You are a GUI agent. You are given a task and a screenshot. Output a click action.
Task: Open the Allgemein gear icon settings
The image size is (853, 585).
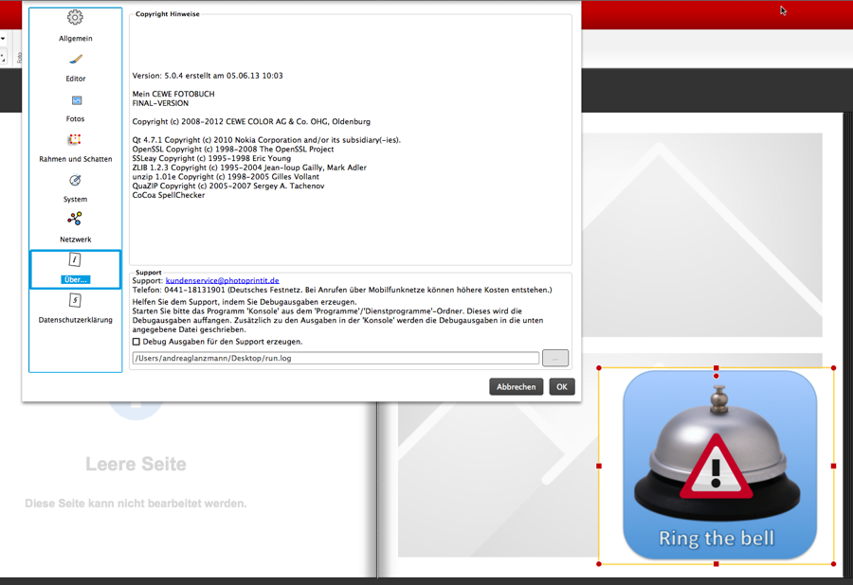click(x=75, y=17)
